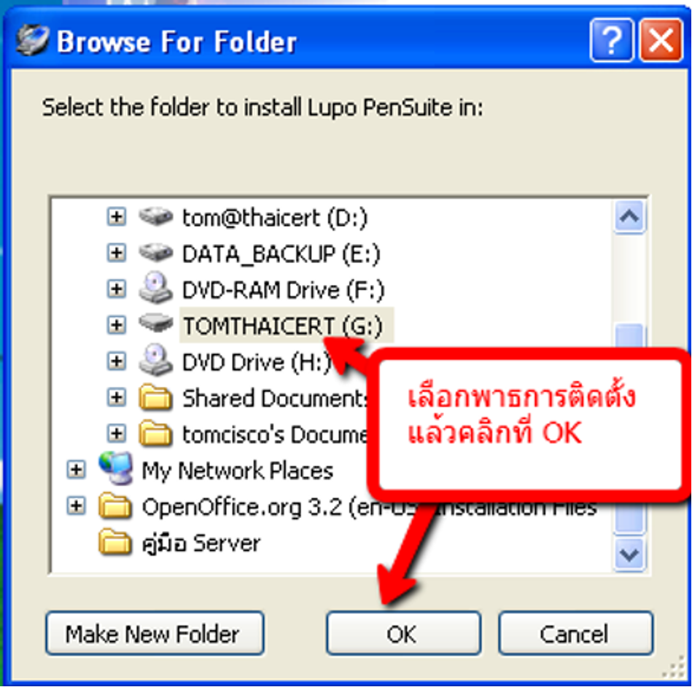Click the DATA_BACKUP (E:) drive icon
The height and width of the screenshot is (687, 692).
tap(155, 253)
